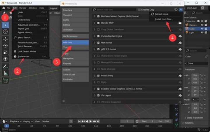This screenshot has height=132, width=210.
Task: Disable the Blender MCP add-on checkbox
Action: 99,23
